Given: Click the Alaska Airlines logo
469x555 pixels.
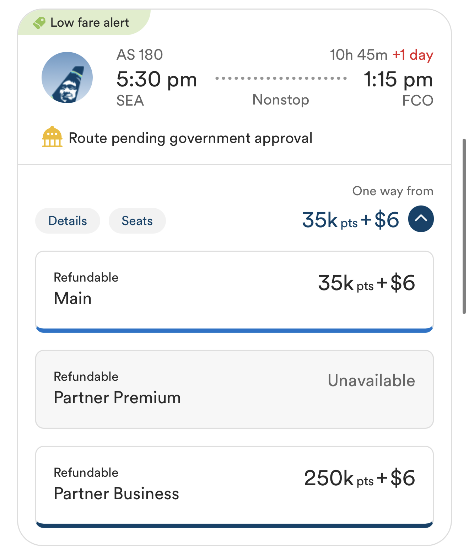Looking at the screenshot, I should [67, 78].
